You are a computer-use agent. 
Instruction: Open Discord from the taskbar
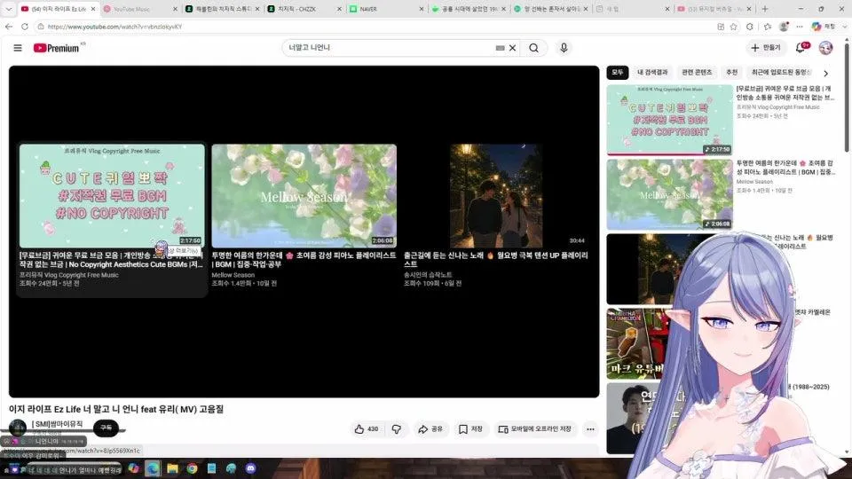click(x=250, y=468)
